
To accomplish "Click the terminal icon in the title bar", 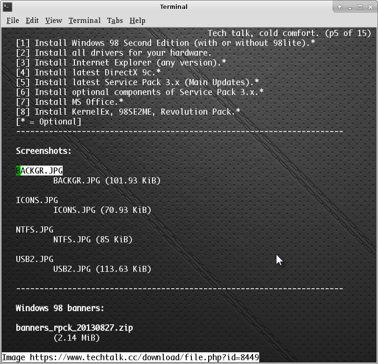I will tap(7, 7).
